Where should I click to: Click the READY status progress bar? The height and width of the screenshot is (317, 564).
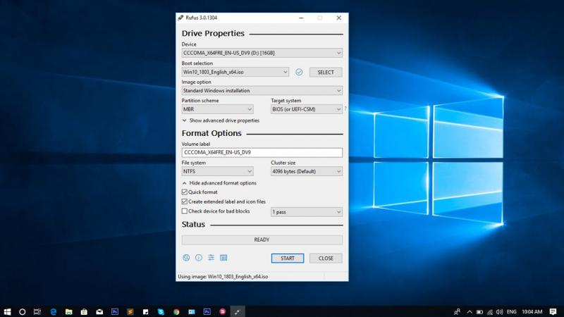[262, 240]
